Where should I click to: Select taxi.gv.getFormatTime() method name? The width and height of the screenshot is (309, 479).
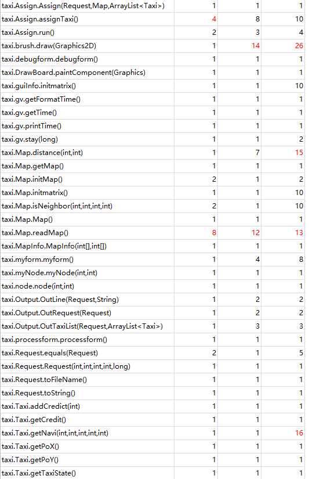[x=41, y=99]
